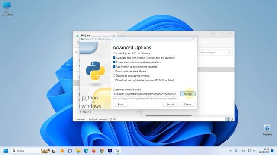Open the Chat app on taskbar
The height and width of the screenshot is (155, 277).
(x=70, y=151)
